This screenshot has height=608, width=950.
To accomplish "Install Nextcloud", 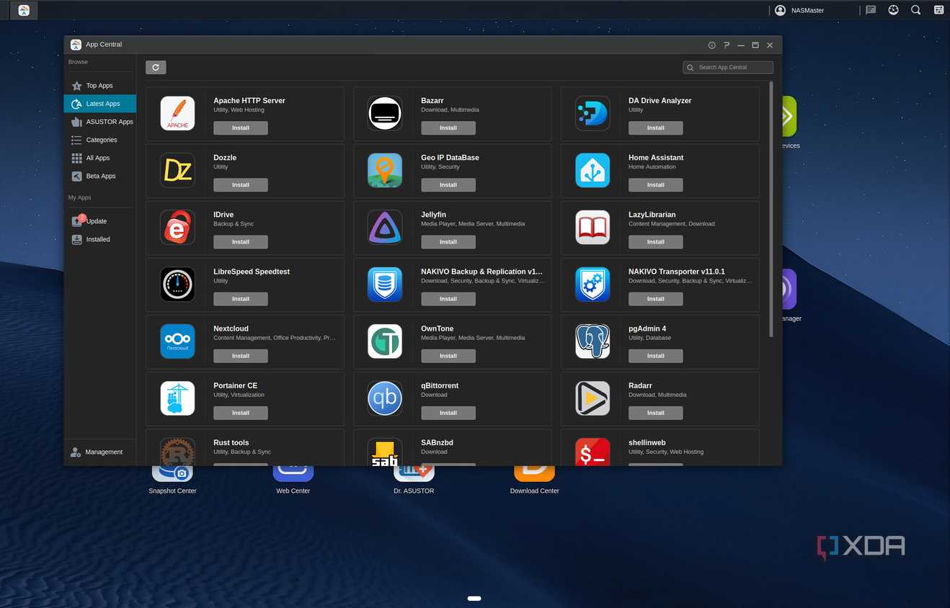I will pos(241,355).
